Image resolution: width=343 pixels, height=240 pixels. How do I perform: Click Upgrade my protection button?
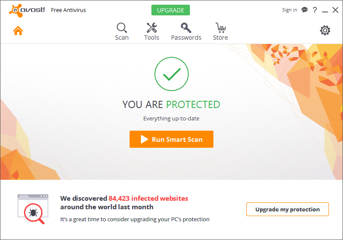click(287, 209)
